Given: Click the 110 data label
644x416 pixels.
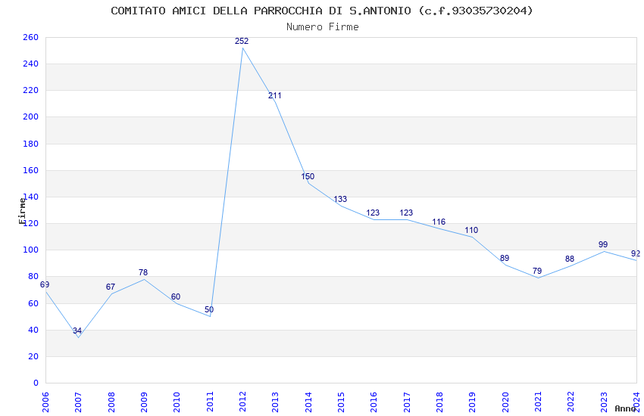Looking at the screenshot, I should coord(471,230).
